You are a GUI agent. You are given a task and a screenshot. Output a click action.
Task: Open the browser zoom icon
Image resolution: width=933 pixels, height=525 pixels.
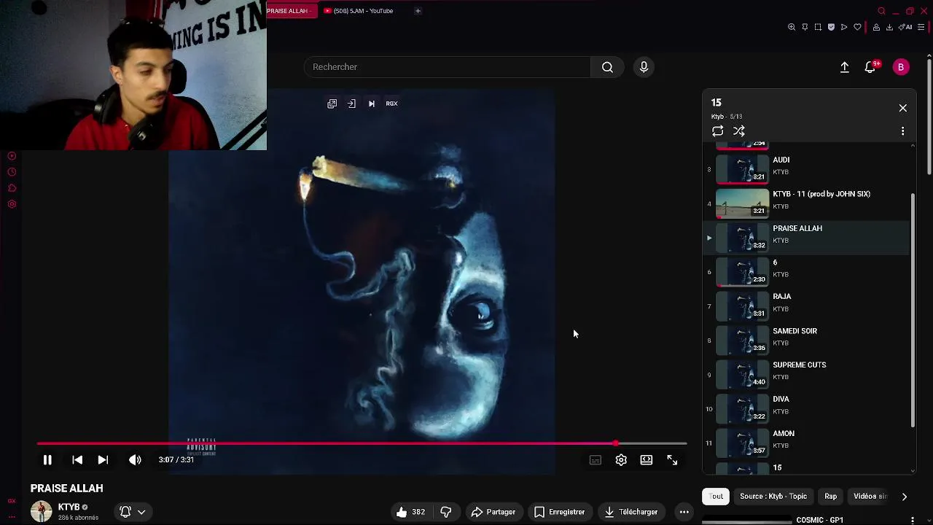792,27
